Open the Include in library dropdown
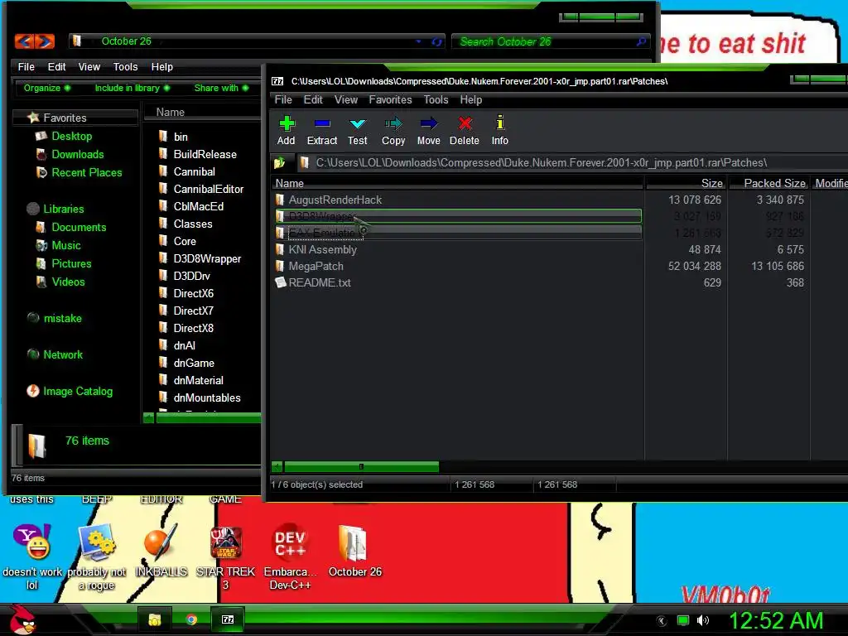The width and height of the screenshot is (848, 636). pyautogui.click(x=132, y=88)
